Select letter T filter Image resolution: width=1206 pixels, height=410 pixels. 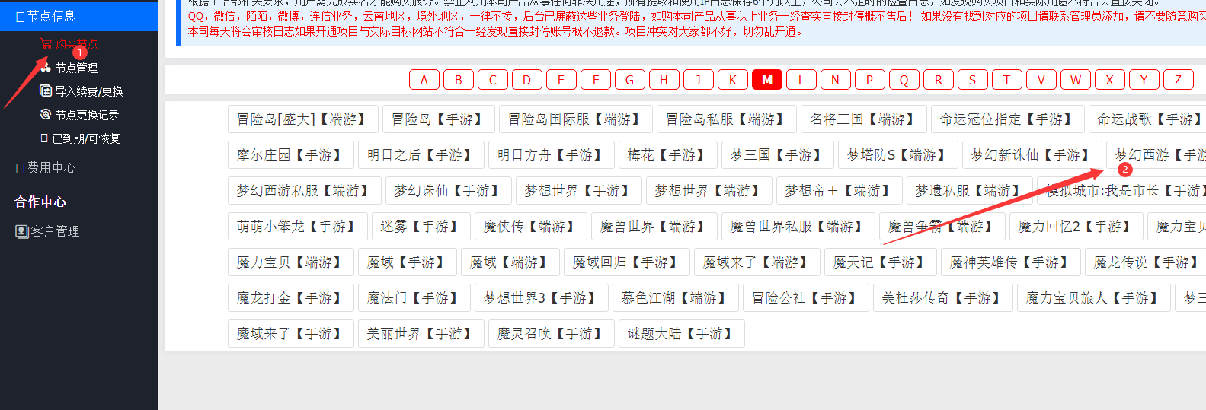point(1007,80)
